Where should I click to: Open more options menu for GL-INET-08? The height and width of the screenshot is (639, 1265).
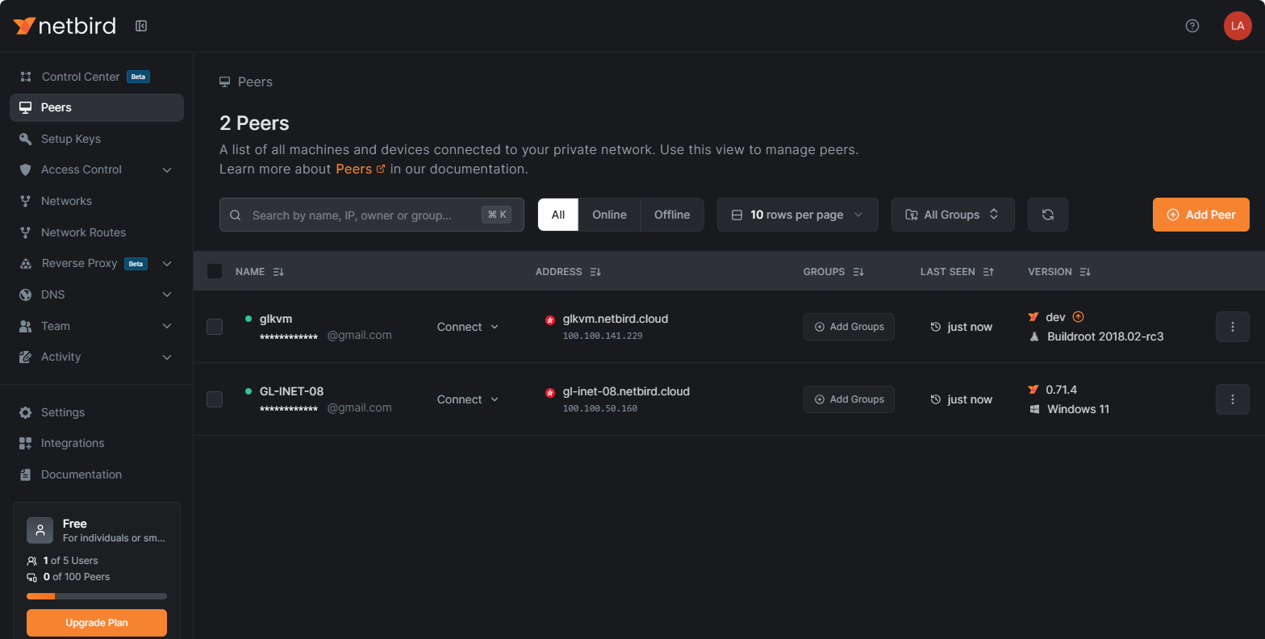coord(1233,399)
